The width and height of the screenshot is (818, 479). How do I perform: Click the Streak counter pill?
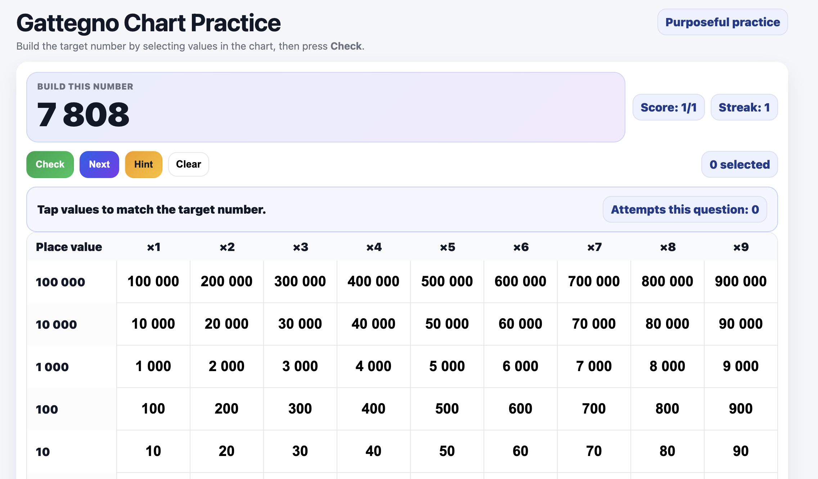[x=744, y=107]
